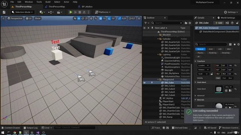Viewport: 241px width, 135px height.
Task: Create new folder in Outliner
Action: [x=186, y=23]
